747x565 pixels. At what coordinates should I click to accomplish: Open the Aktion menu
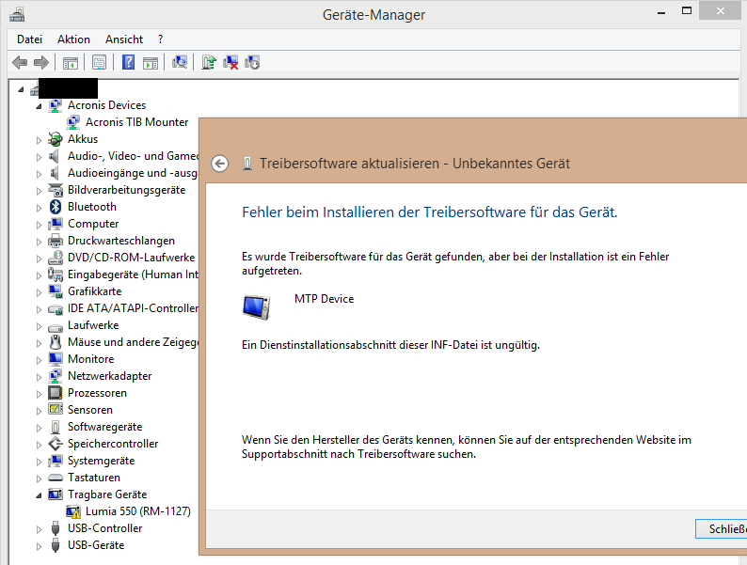(x=73, y=39)
